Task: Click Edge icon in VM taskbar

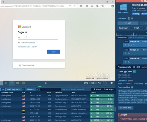Action: point(12,83)
